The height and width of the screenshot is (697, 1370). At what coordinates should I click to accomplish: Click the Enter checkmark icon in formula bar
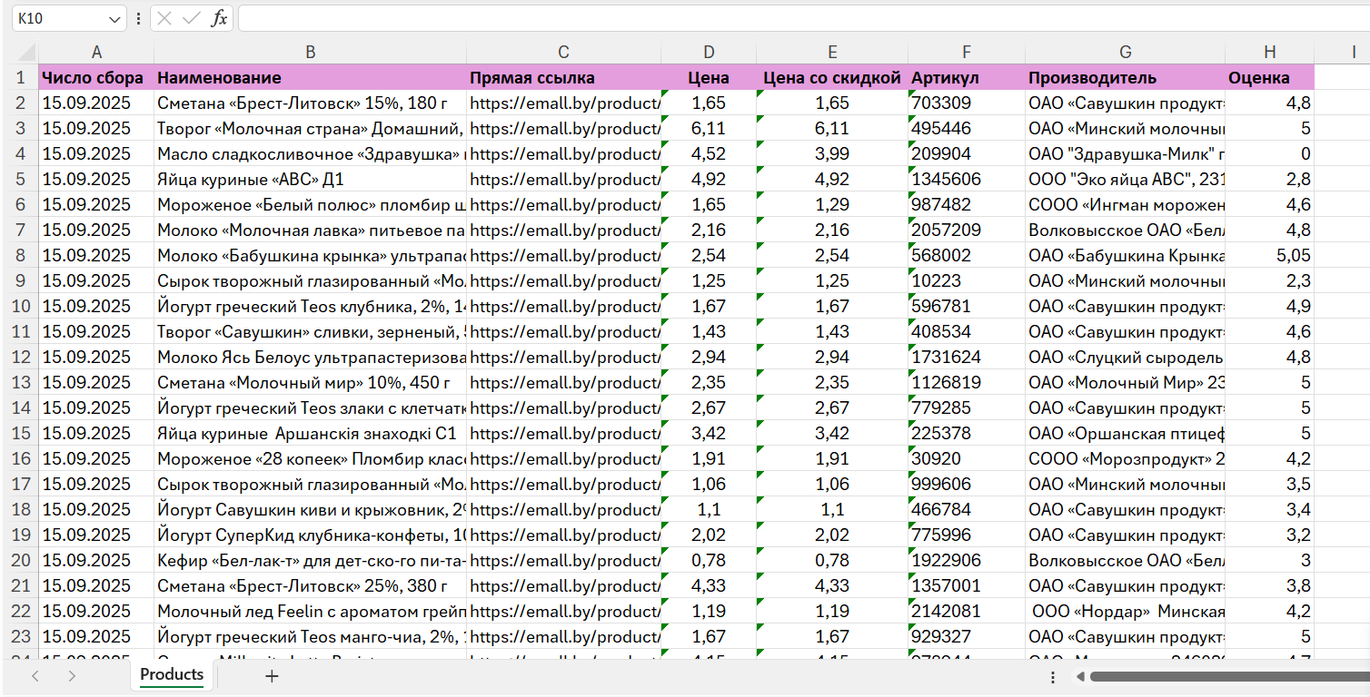[191, 18]
